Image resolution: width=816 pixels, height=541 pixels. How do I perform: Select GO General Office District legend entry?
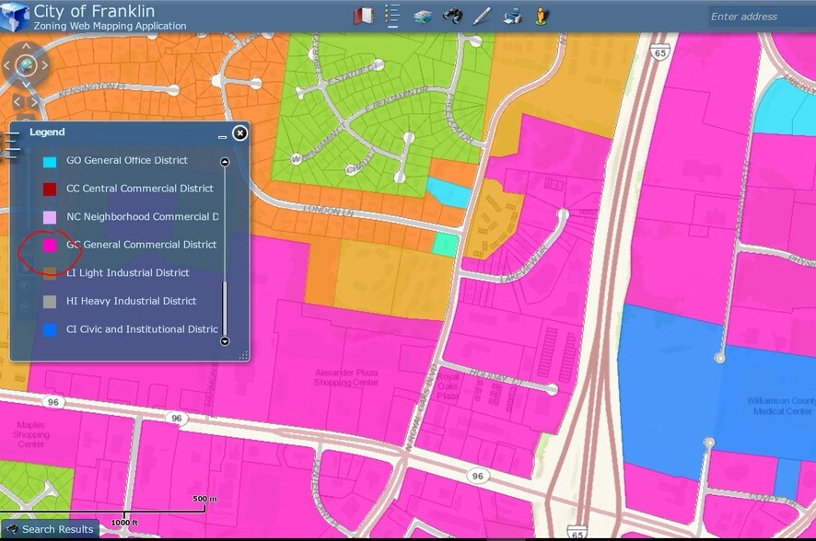(126, 161)
